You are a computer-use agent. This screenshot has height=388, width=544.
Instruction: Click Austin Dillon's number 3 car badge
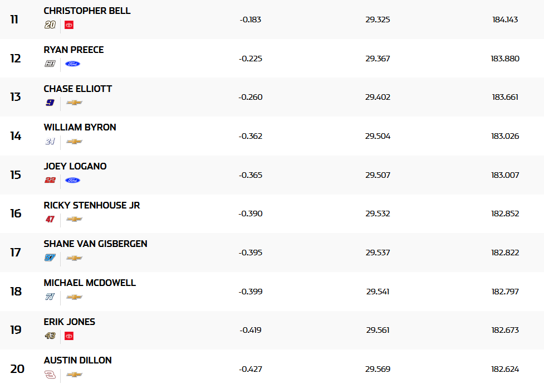click(50, 375)
